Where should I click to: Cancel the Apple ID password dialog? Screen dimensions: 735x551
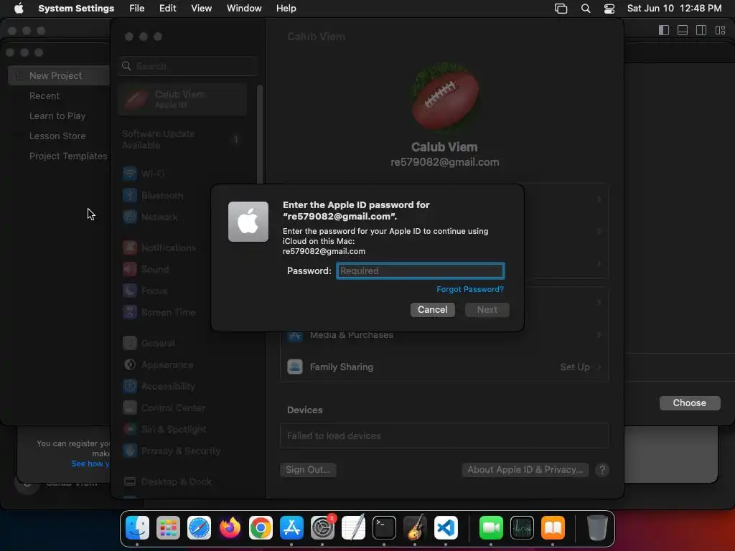(x=432, y=310)
